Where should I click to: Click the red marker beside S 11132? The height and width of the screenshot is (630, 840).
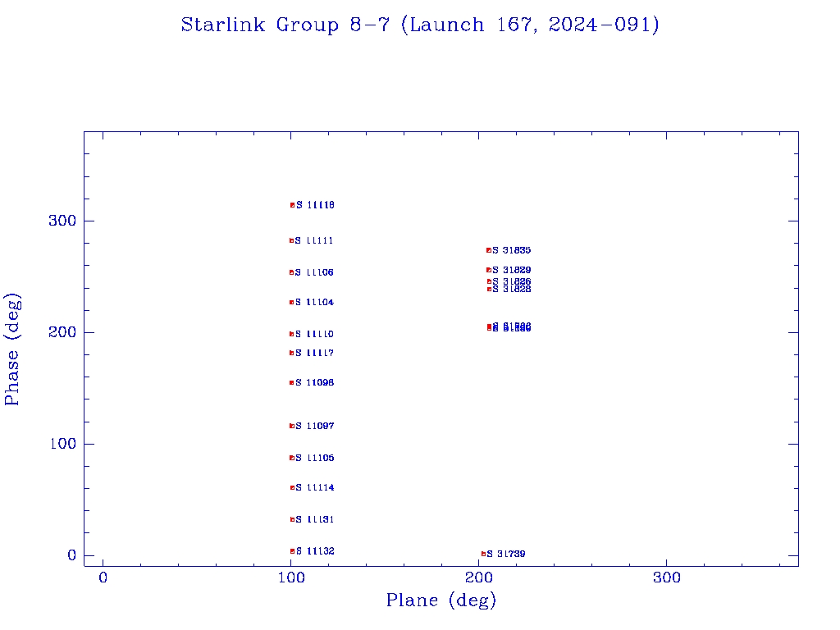(293, 551)
